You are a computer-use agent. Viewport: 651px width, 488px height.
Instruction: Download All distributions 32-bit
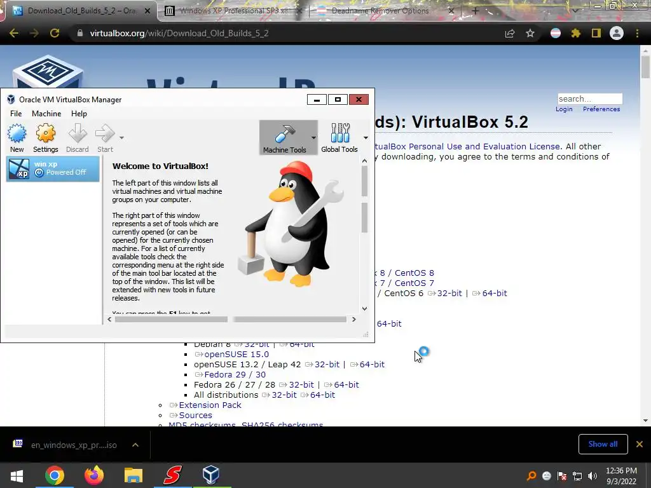pos(284,395)
